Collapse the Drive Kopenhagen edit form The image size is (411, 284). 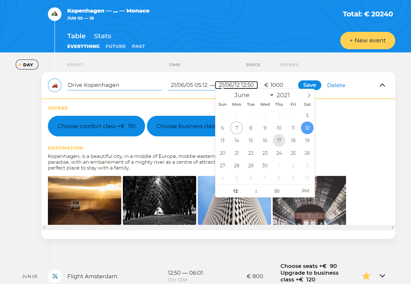point(382,85)
